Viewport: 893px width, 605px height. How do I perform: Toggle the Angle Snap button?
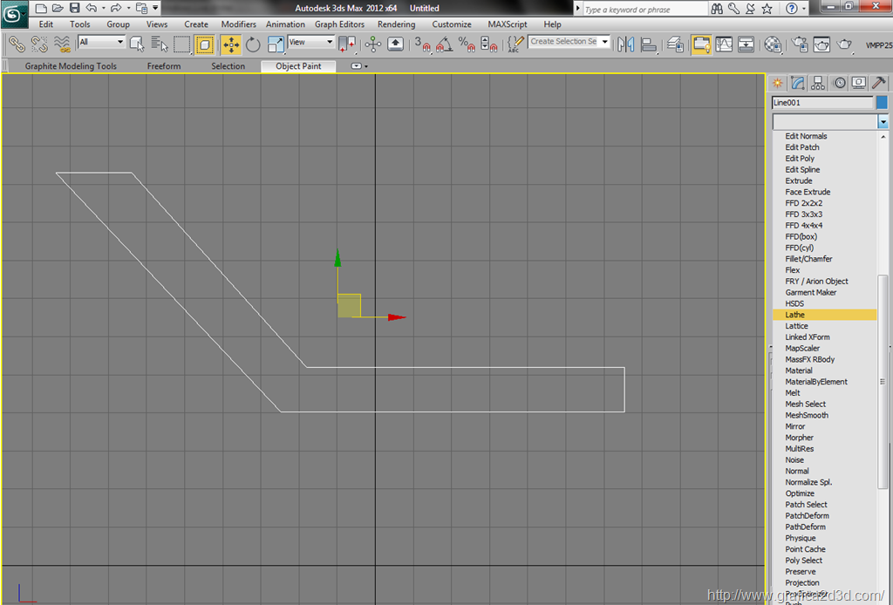tap(444, 44)
